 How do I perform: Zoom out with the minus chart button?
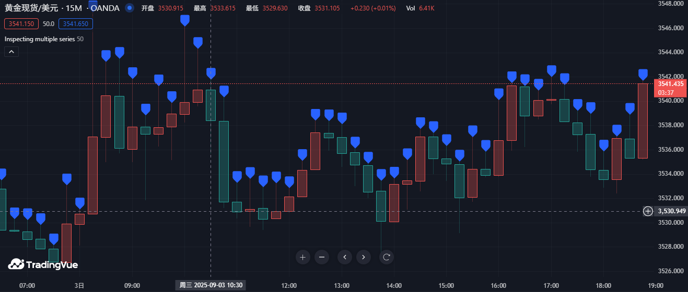click(x=322, y=257)
